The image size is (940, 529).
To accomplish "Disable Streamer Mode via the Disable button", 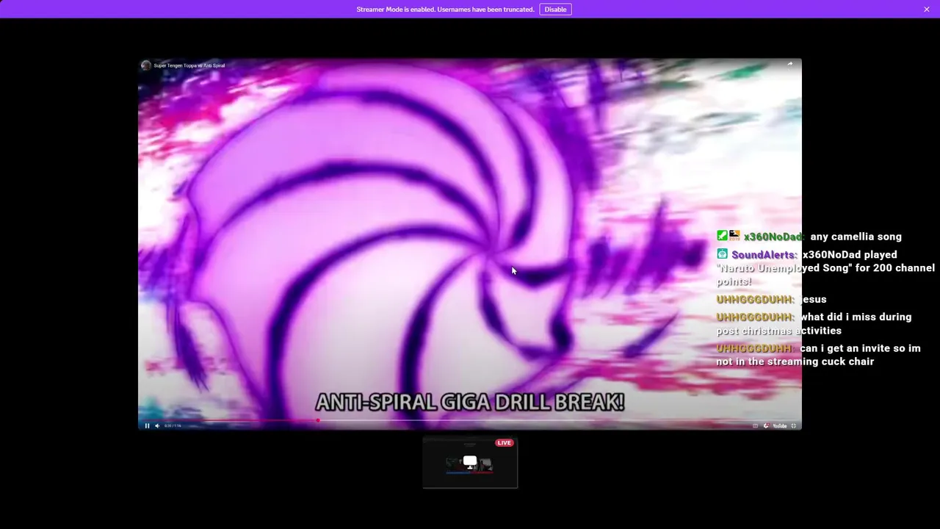I will click(x=555, y=9).
